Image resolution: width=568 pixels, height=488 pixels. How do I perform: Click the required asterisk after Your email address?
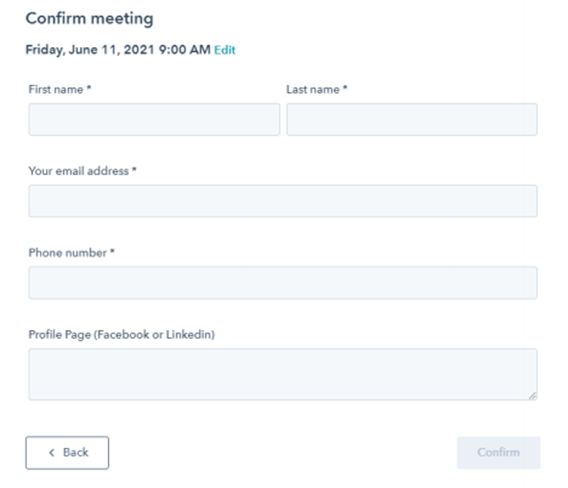(134, 169)
